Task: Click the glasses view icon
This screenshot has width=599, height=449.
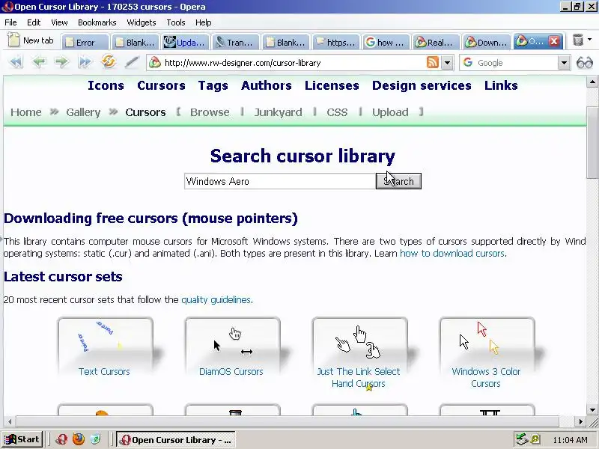Action: 585,63
